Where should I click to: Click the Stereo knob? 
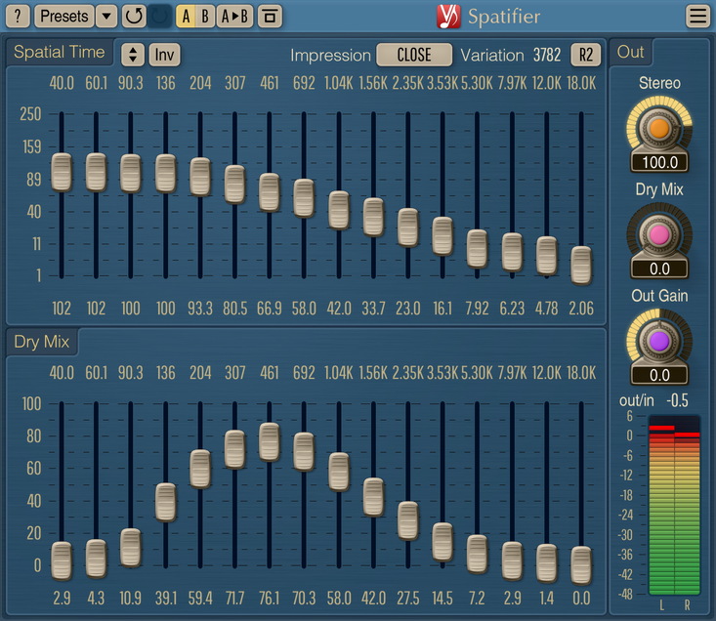coord(659,128)
